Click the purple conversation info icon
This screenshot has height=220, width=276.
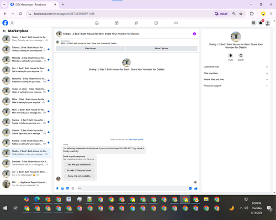(x=194, y=34)
